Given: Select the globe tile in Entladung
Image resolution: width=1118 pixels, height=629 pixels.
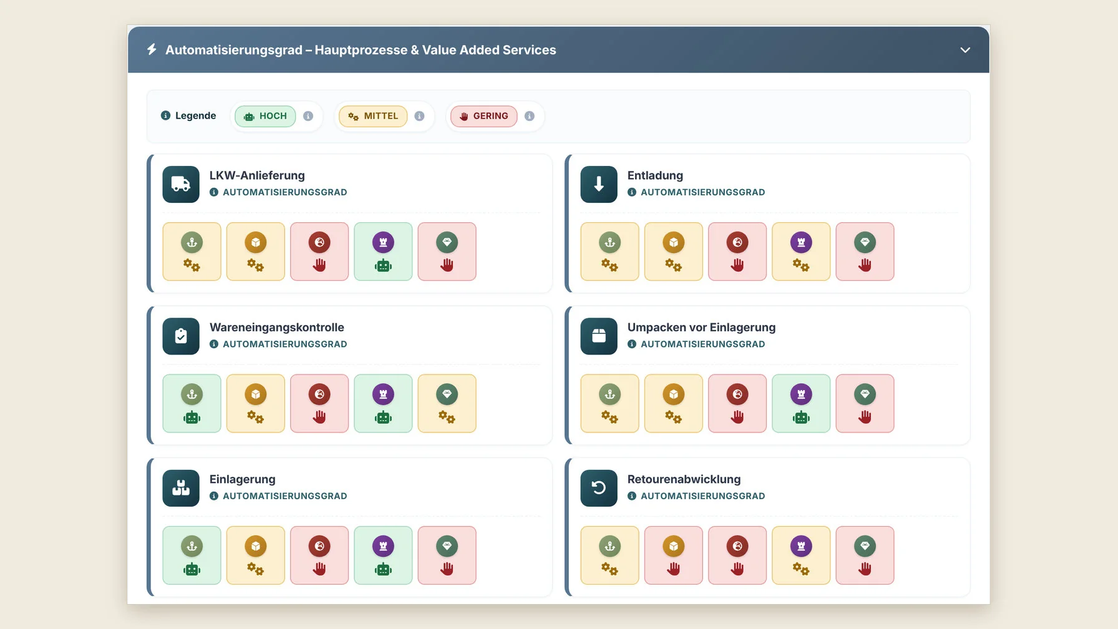Looking at the screenshot, I should pyautogui.click(x=737, y=251).
